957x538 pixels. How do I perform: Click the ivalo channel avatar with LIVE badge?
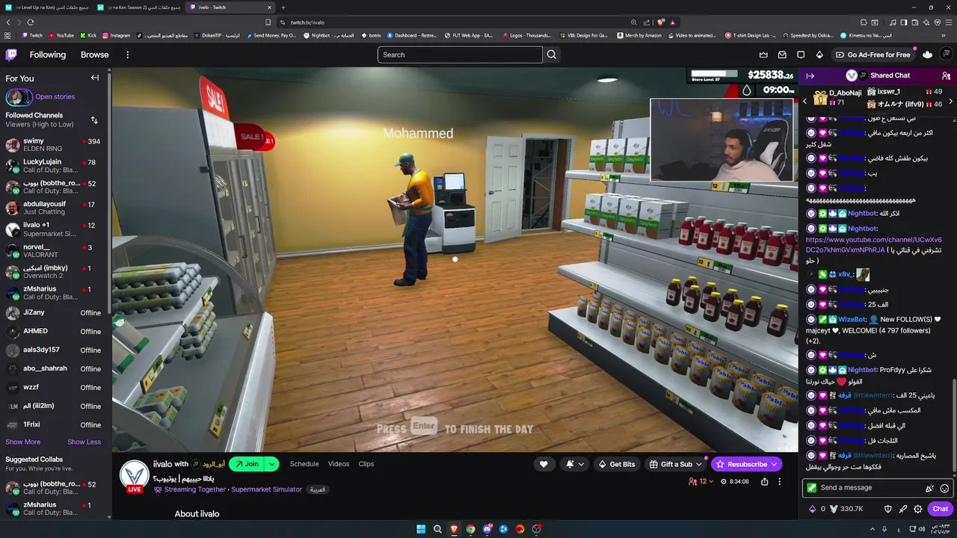135,477
